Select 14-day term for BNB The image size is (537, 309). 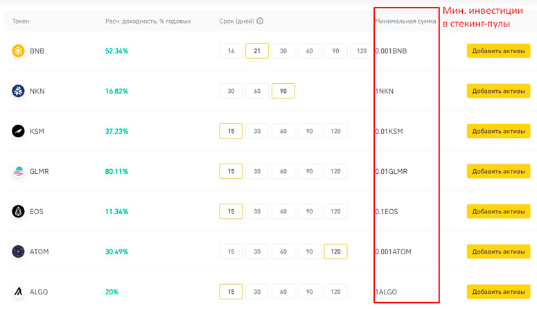click(x=231, y=51)
